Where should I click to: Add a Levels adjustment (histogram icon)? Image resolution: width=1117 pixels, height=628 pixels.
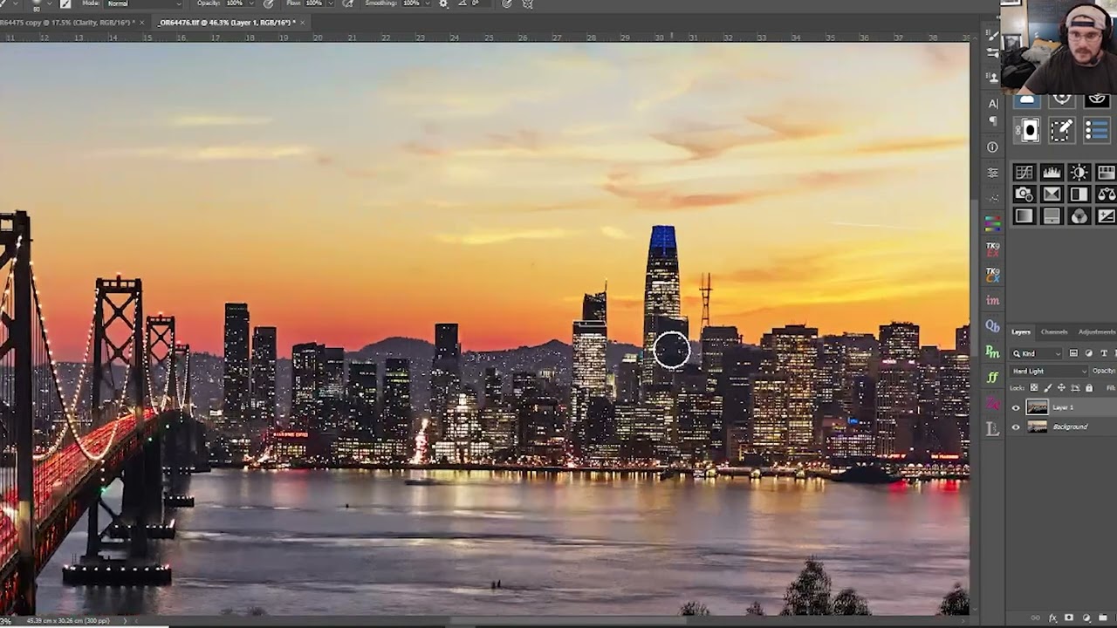click(1052, 173)
